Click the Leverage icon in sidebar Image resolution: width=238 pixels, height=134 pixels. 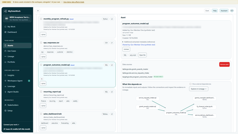pos(5,86)
